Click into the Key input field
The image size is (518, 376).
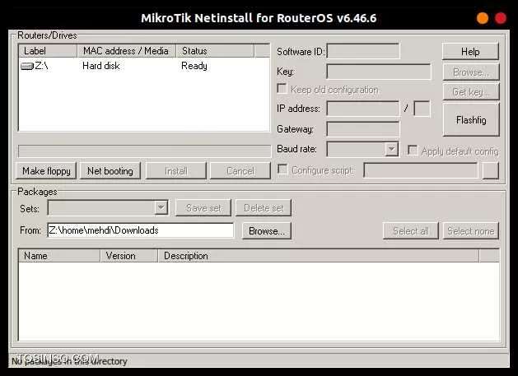tap(379, 72)
